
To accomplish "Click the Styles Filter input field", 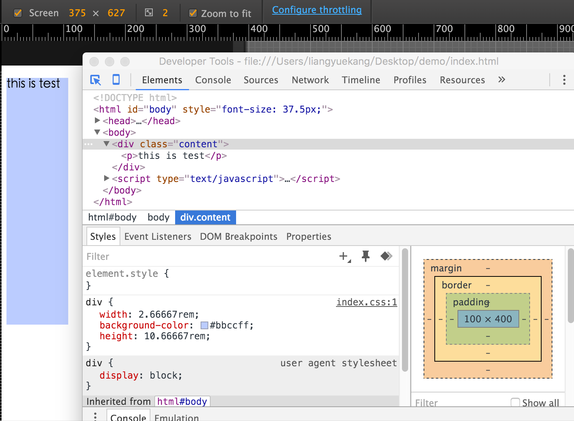I will point(208,256).
